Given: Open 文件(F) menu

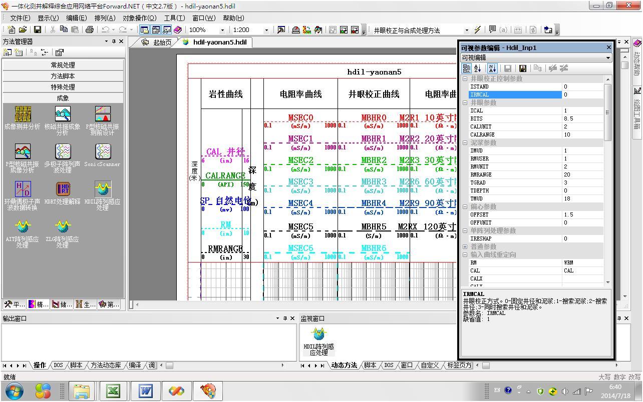Looking at the screenshot, I should pos(21,18).
